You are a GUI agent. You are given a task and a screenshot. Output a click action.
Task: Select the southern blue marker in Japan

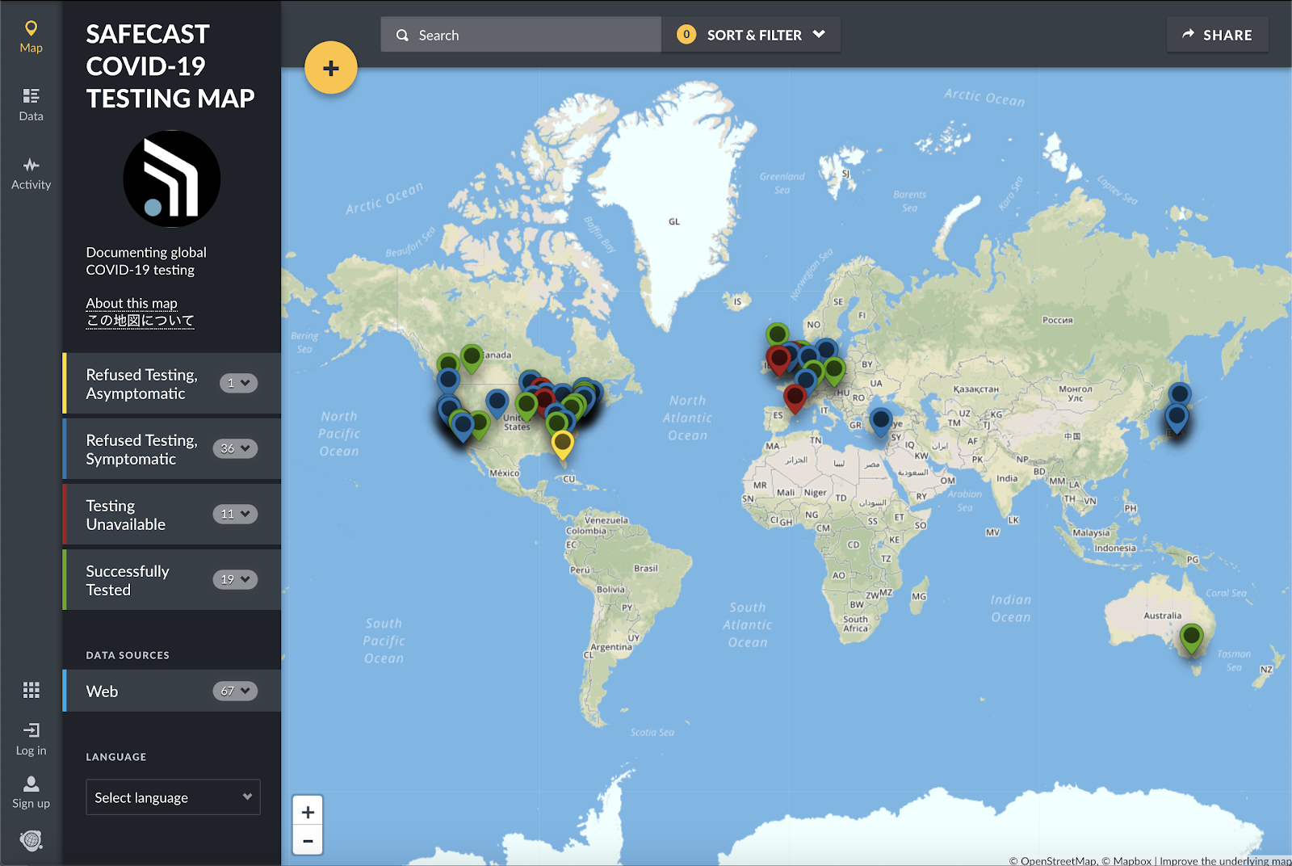pos(1177,418)
